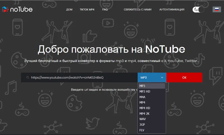This screenshot has height=135, width=224.
Task: Toggle the dark mode moon switch
Action: [198, 9]
